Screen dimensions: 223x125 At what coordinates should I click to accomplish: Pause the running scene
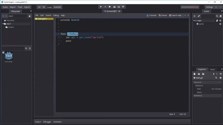(105, 7)
